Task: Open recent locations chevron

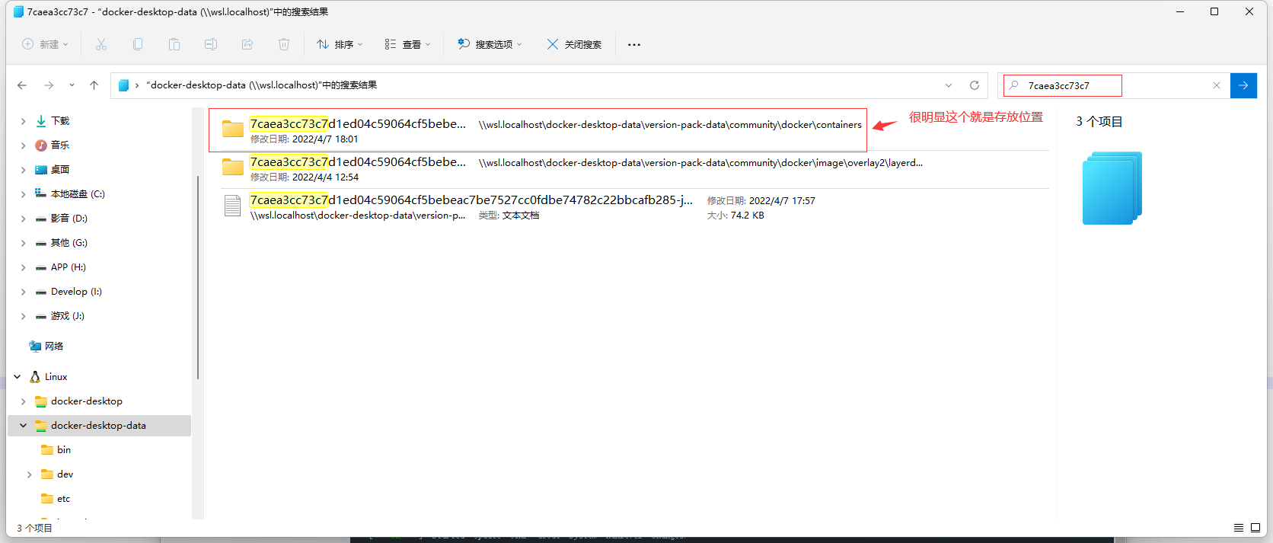Action: (72, 85)
